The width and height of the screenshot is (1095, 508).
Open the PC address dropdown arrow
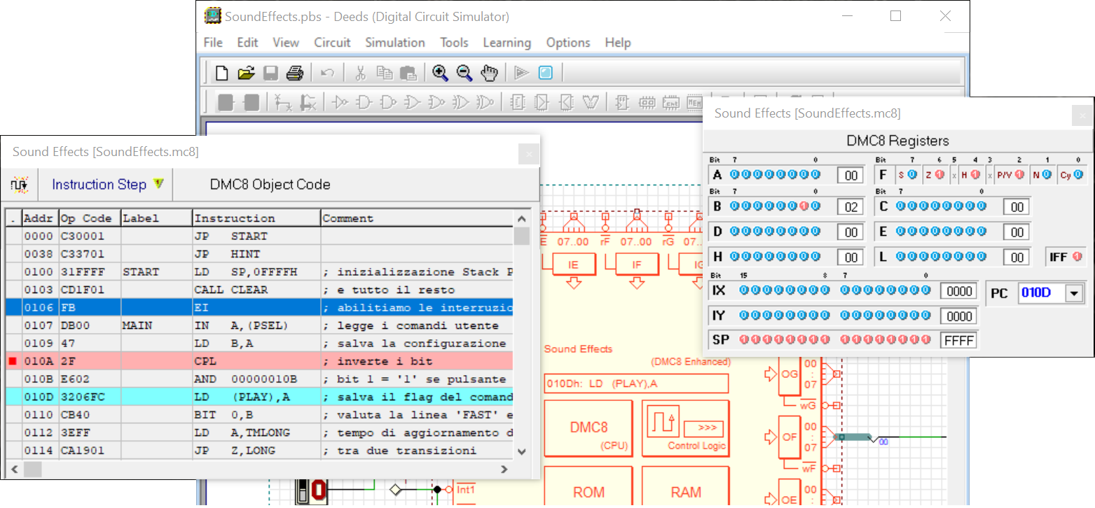1074,293
